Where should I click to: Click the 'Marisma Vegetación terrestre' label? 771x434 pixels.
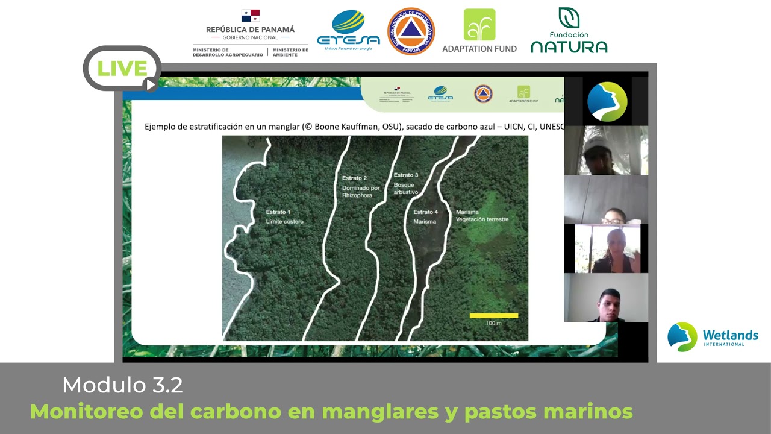pyautogui.click(x=482, y=216)
